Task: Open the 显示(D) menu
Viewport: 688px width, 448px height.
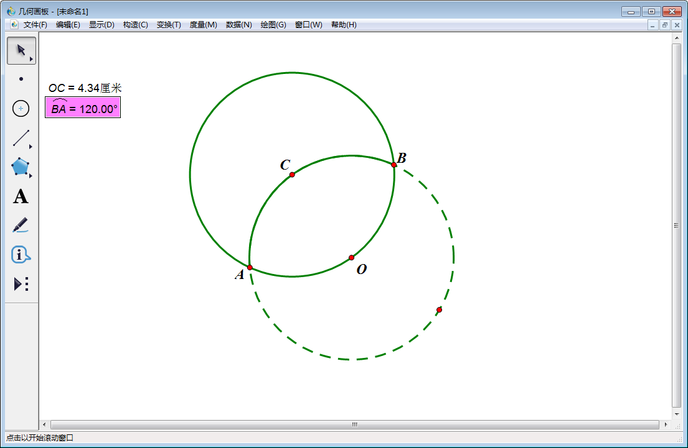Action: [x=101, y=24]
